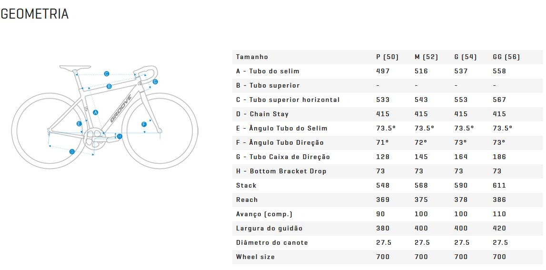Click the blue D chain stay marker
Image resolution: width=546 pixels, height=270 pixels.
[72, 151]
